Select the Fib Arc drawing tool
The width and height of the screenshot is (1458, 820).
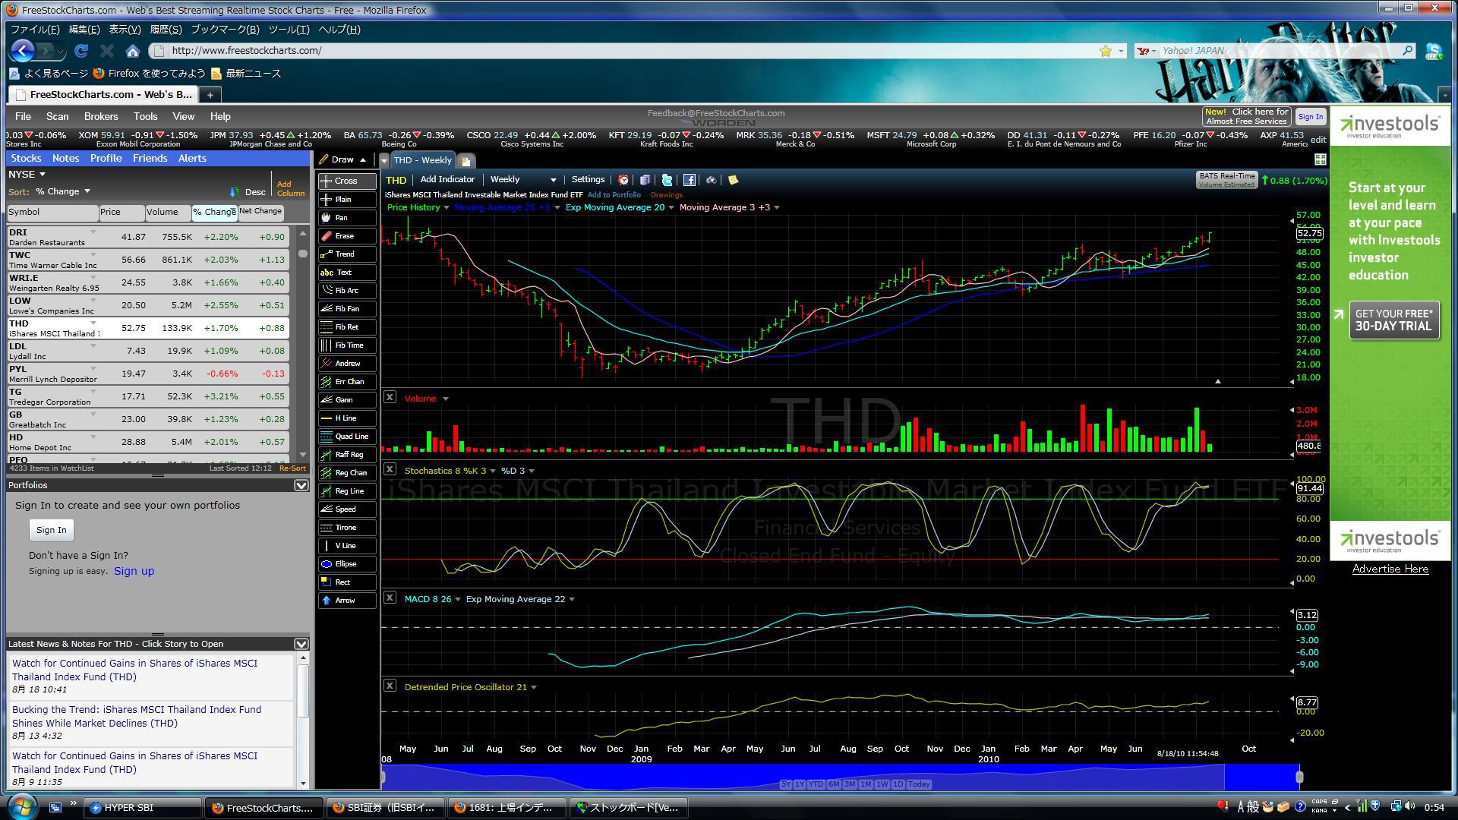point(346,291)
